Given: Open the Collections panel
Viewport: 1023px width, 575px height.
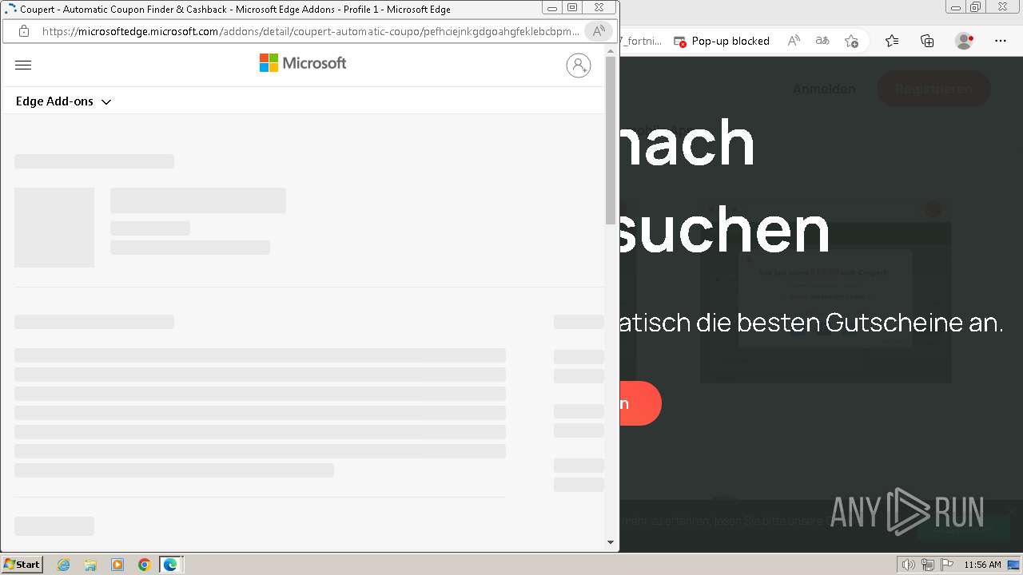Looking at the screenshot, I should click(927, 41).
